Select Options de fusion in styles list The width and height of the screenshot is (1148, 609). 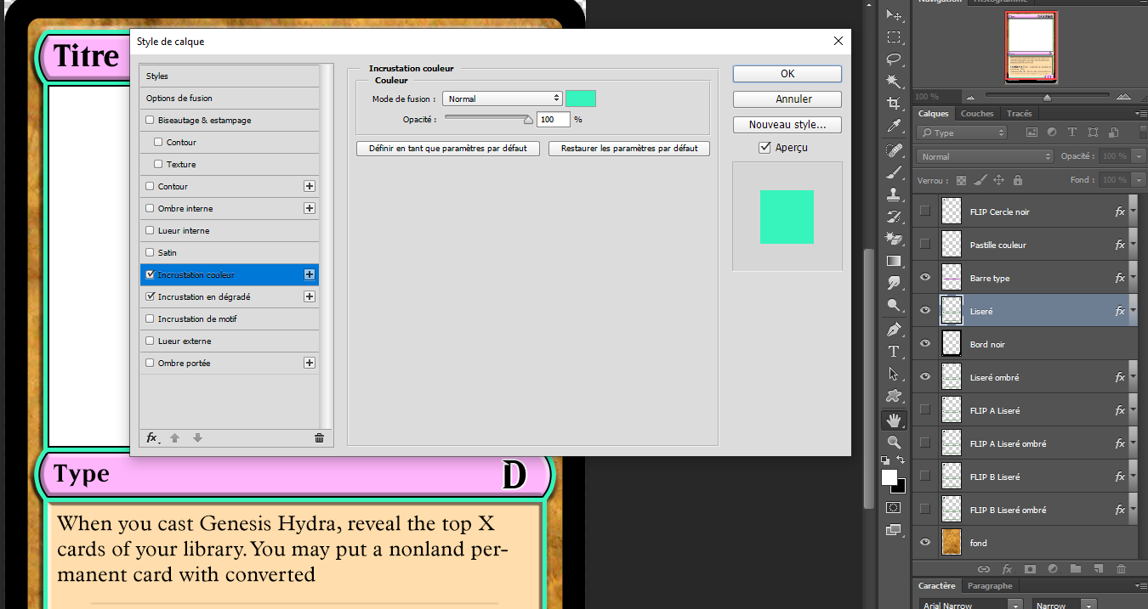[x=230, y=99]
